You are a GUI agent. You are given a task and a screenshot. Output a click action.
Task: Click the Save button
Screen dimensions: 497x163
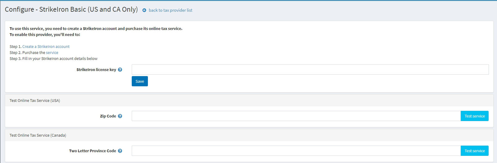(x=140, y=81)
